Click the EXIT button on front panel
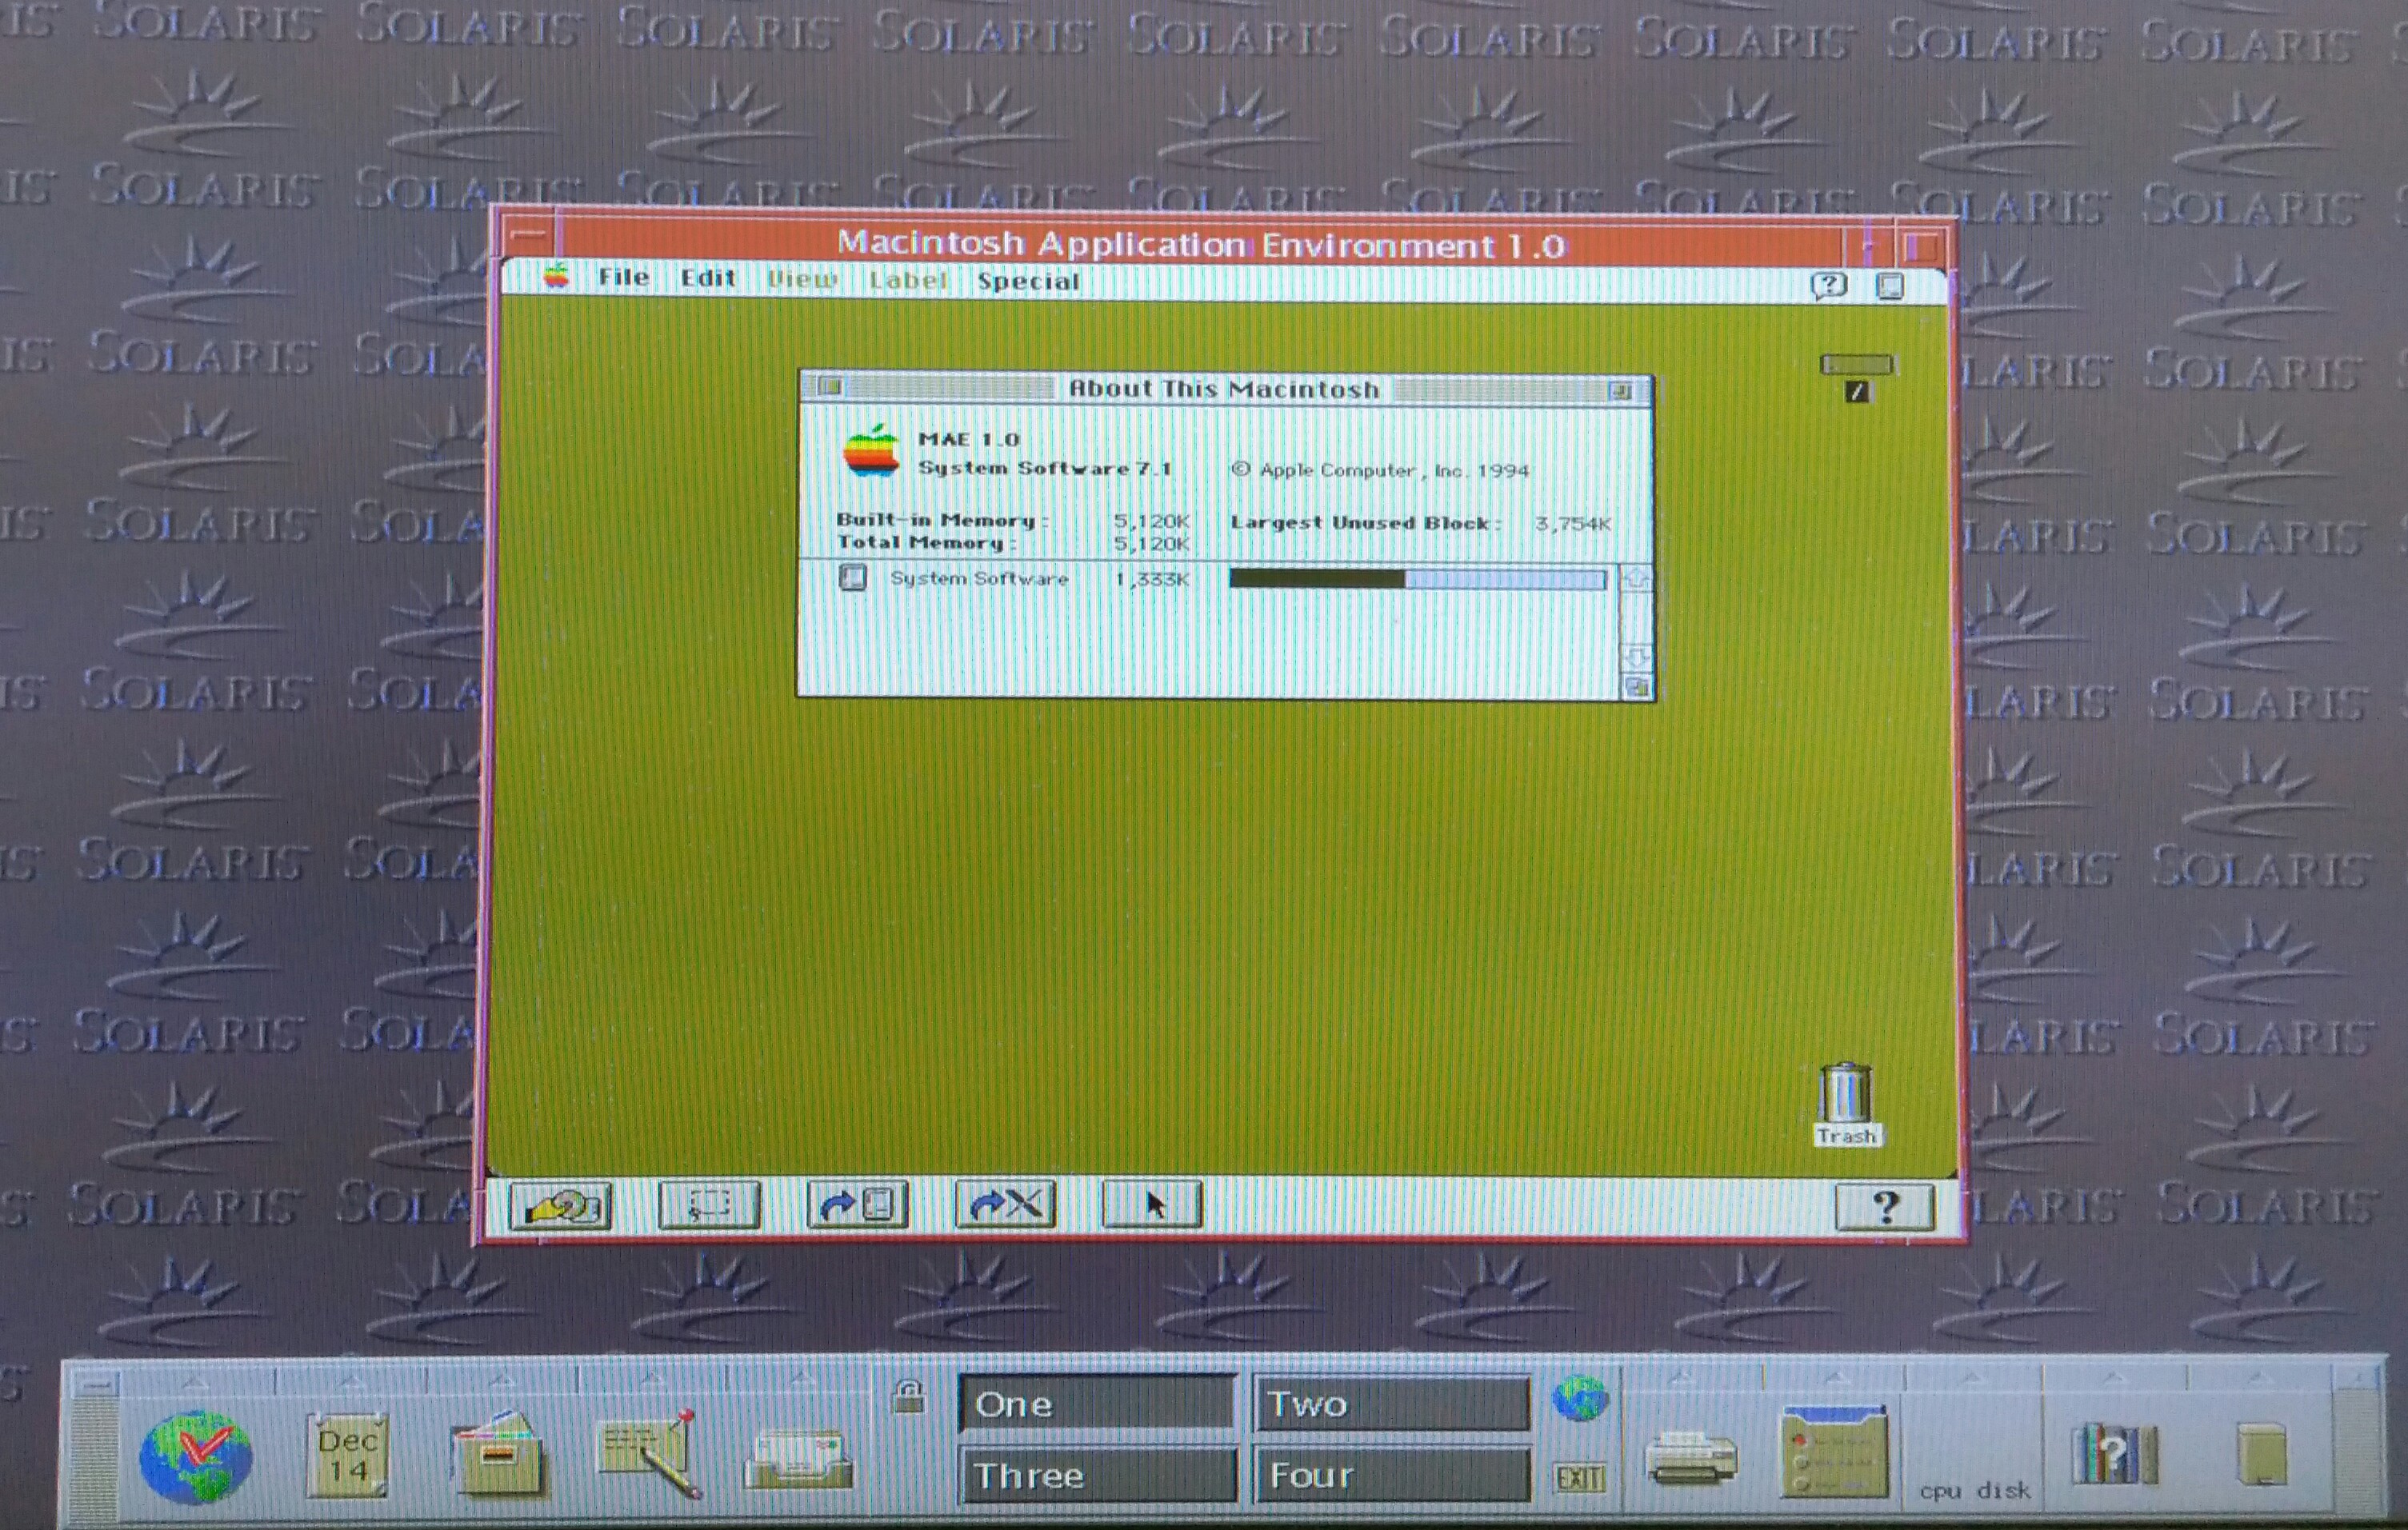 [x=1579, y=1478]
